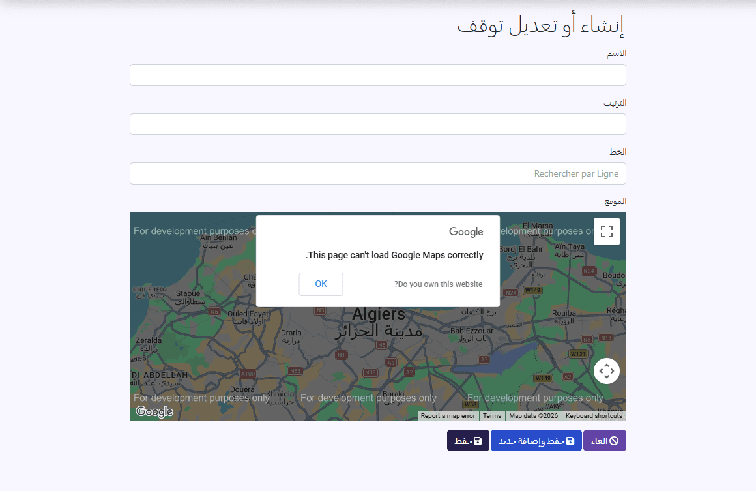Follow the 'Do you own this website?' link

(x=438, y=284)
